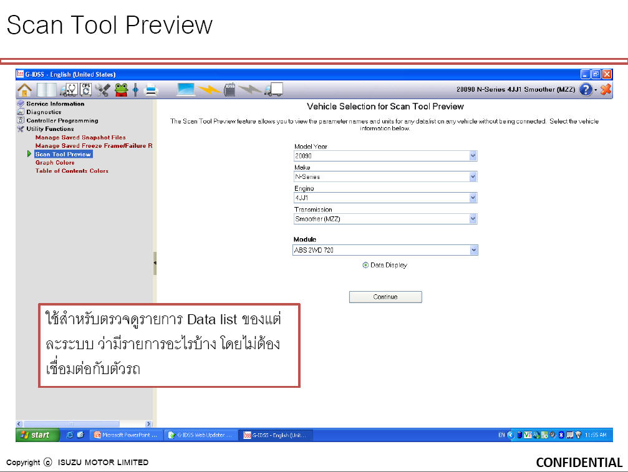Click the second quick launch icon beside Explorer
The height and width of the screenshot is (472, 628).
pyautogui.click(x=80, y=435)
